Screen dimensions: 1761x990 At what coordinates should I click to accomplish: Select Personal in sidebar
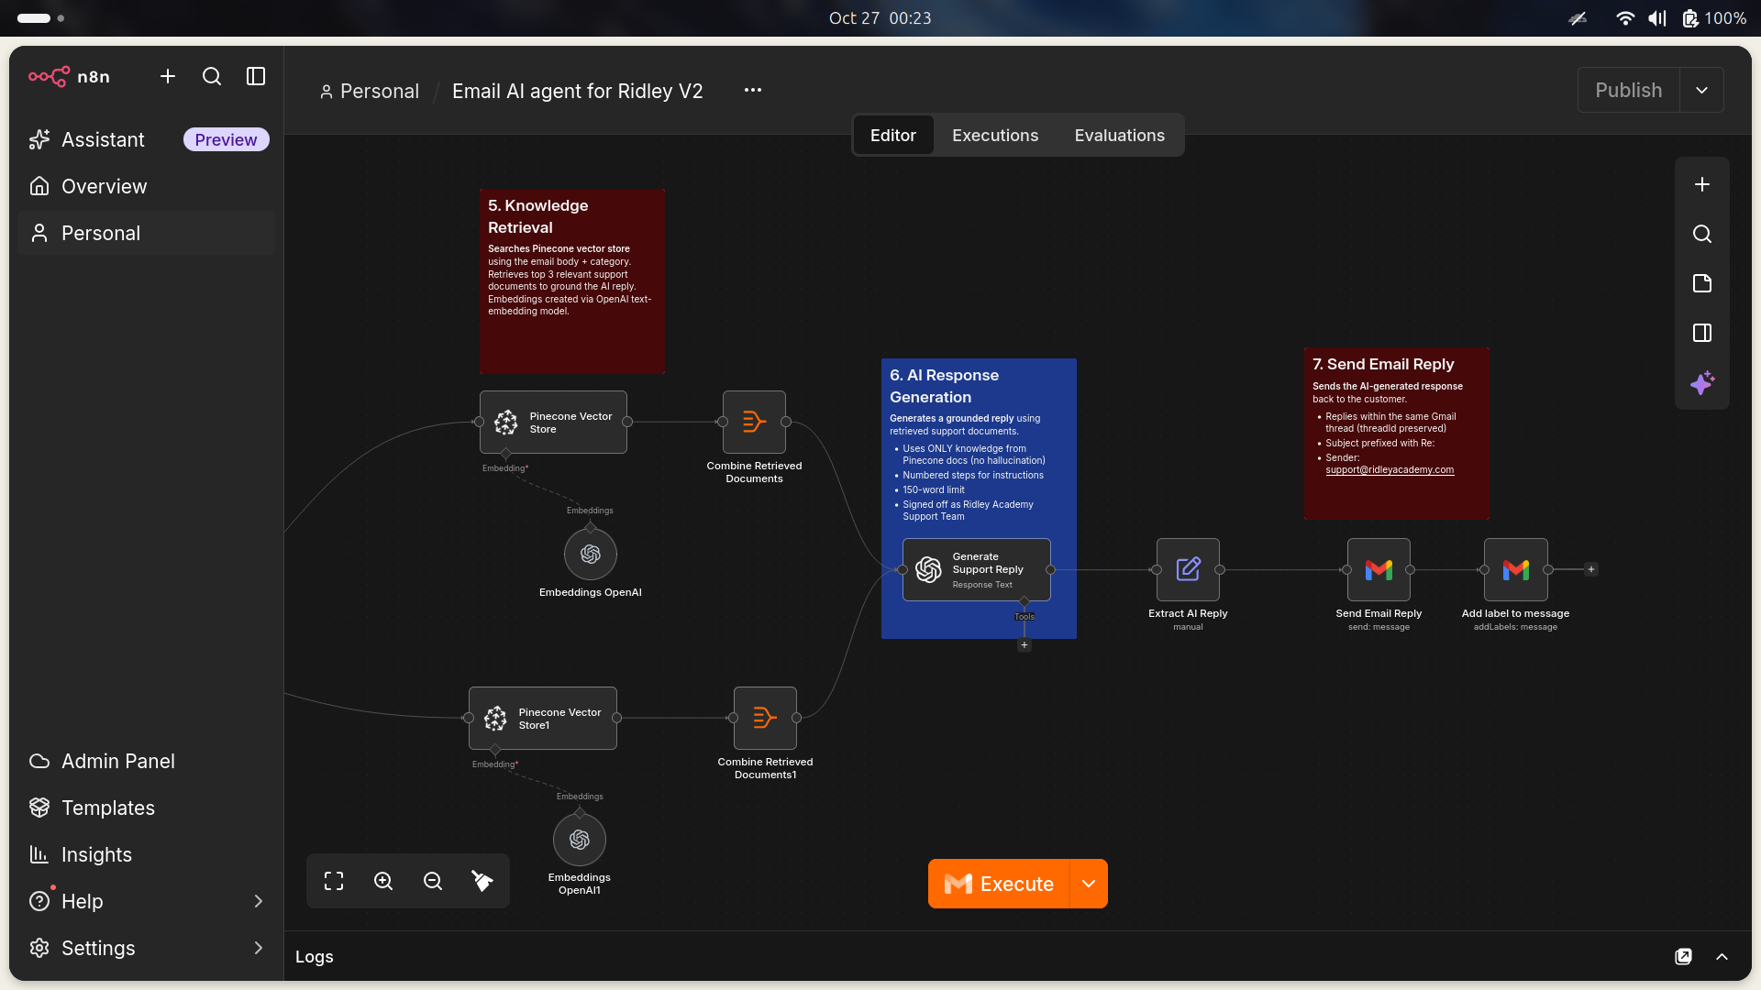click(147, 233)
